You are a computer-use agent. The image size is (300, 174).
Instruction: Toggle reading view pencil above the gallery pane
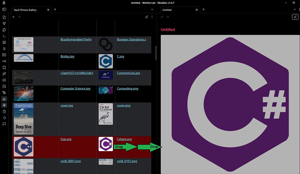146,17
